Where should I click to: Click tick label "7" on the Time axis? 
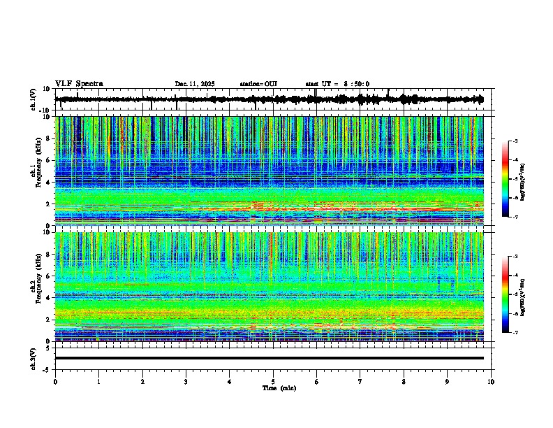360,382
